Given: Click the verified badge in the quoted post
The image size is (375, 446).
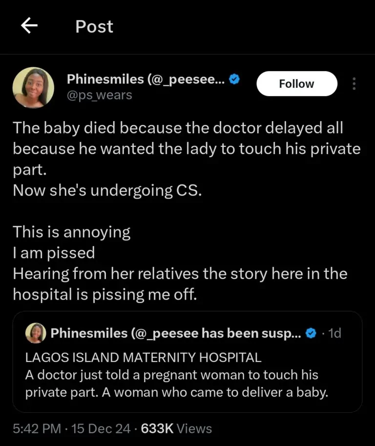Looking at the screenshot, I should tap(310, 334).
